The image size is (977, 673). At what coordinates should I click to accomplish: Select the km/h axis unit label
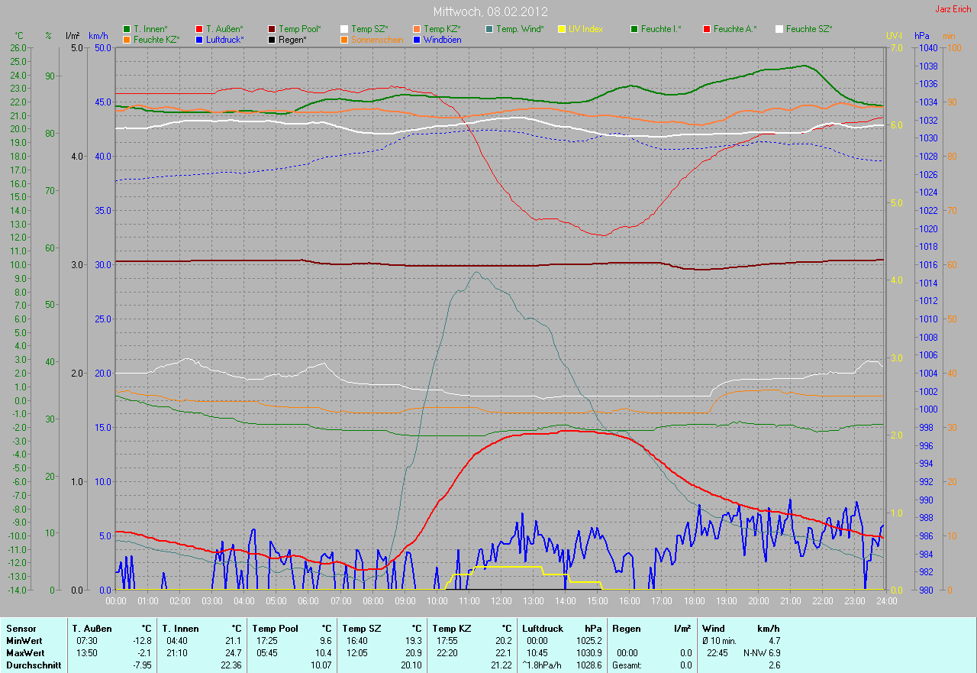pyautogui.click(x=98, y=36)
